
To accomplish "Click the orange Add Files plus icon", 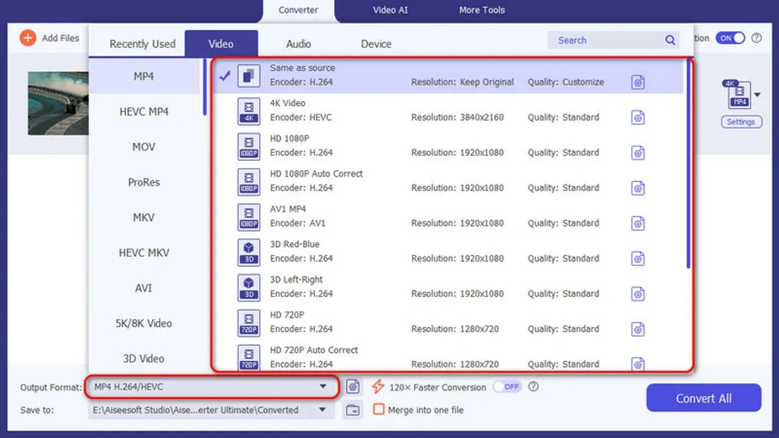I will (x=28, y=38).
